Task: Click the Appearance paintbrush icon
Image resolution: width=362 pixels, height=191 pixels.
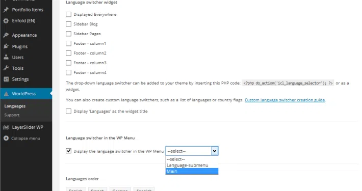Action: 6,35
